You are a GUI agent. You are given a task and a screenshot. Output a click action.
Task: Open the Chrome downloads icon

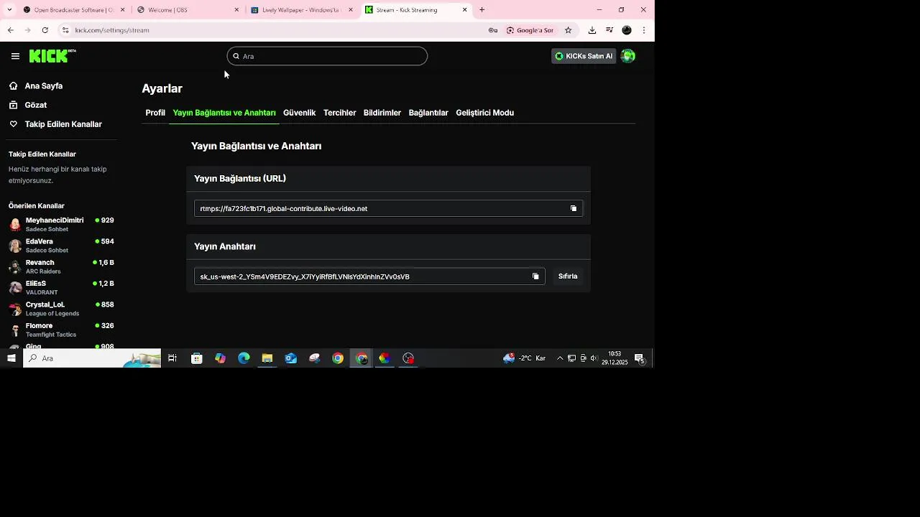pos(592,30)
